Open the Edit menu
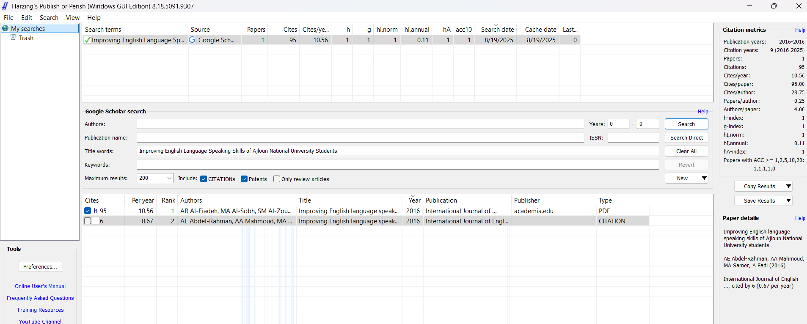This screenshot has width=807, height=324. click(27, 18)
